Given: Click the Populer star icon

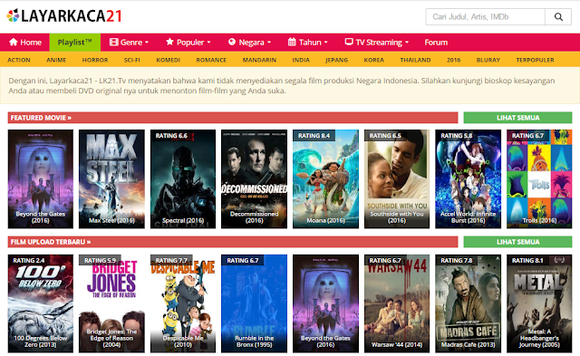Looking at the screenshot, I should click(x=169, y=42).
